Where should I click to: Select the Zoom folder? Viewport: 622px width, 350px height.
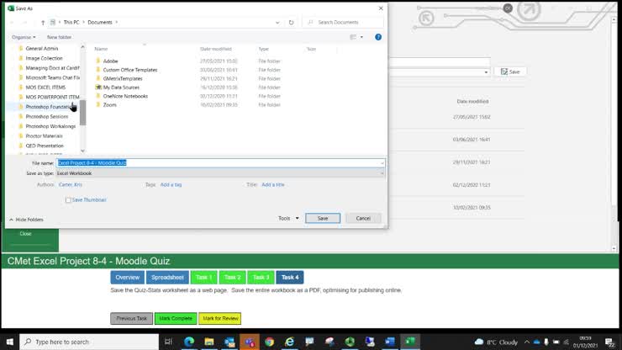coord(109,105)
